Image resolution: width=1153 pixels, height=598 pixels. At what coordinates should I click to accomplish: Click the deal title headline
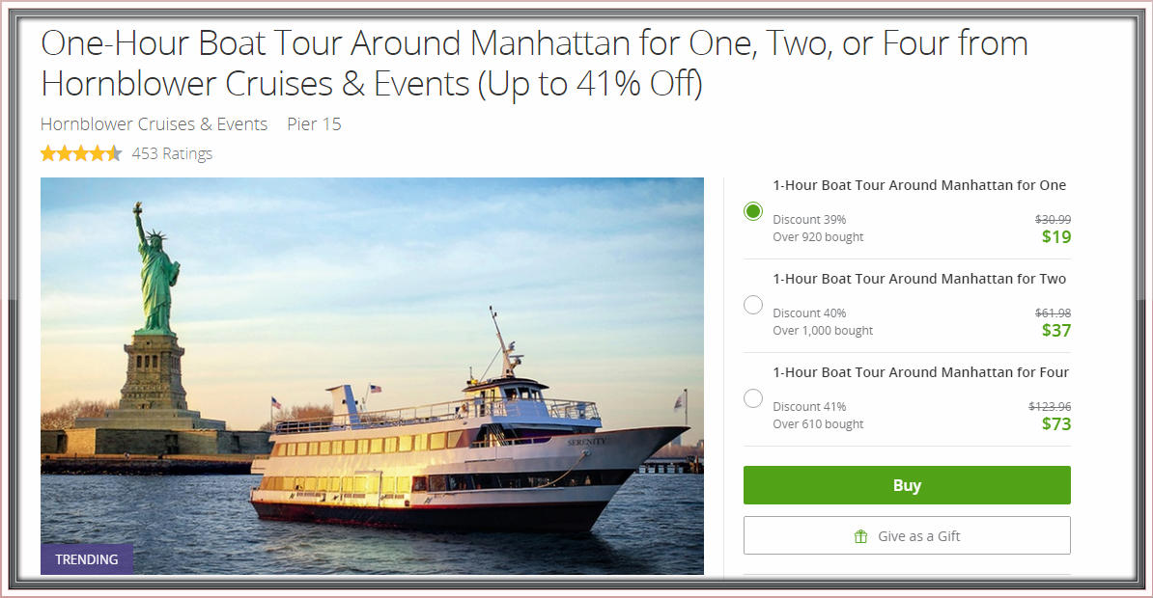pos(533,63)
